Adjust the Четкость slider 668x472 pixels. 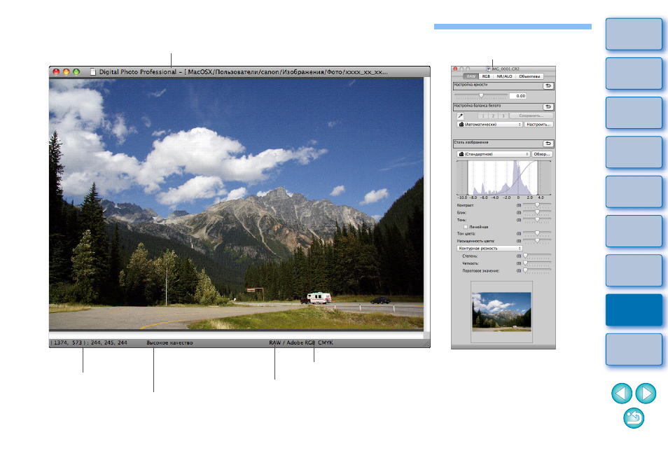tap(537, 263)
